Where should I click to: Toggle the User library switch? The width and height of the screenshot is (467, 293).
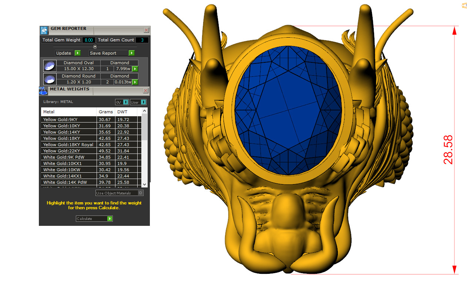pyautogui.click(x=143, y=102)
